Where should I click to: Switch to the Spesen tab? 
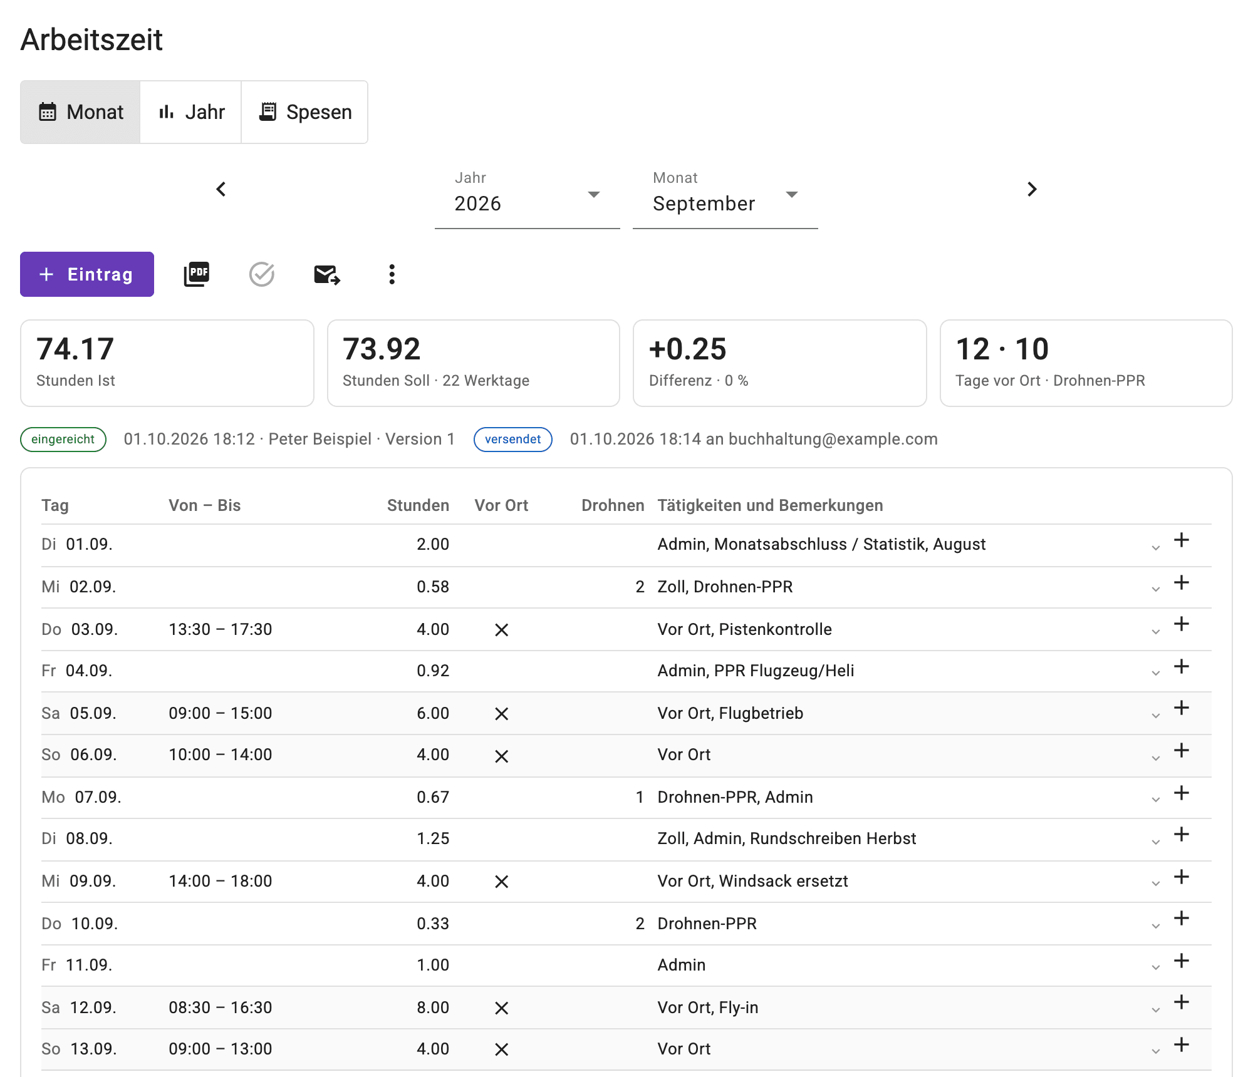[x=305, y=112]
